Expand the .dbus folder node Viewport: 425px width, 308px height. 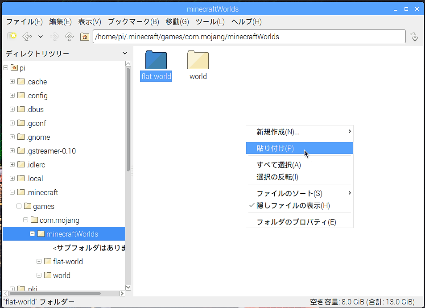pyautogui.click(x=12, y=109)
